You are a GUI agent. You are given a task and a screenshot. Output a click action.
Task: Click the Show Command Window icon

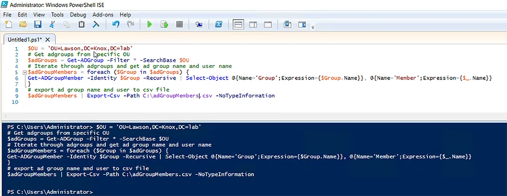click(x=287, y=25)
